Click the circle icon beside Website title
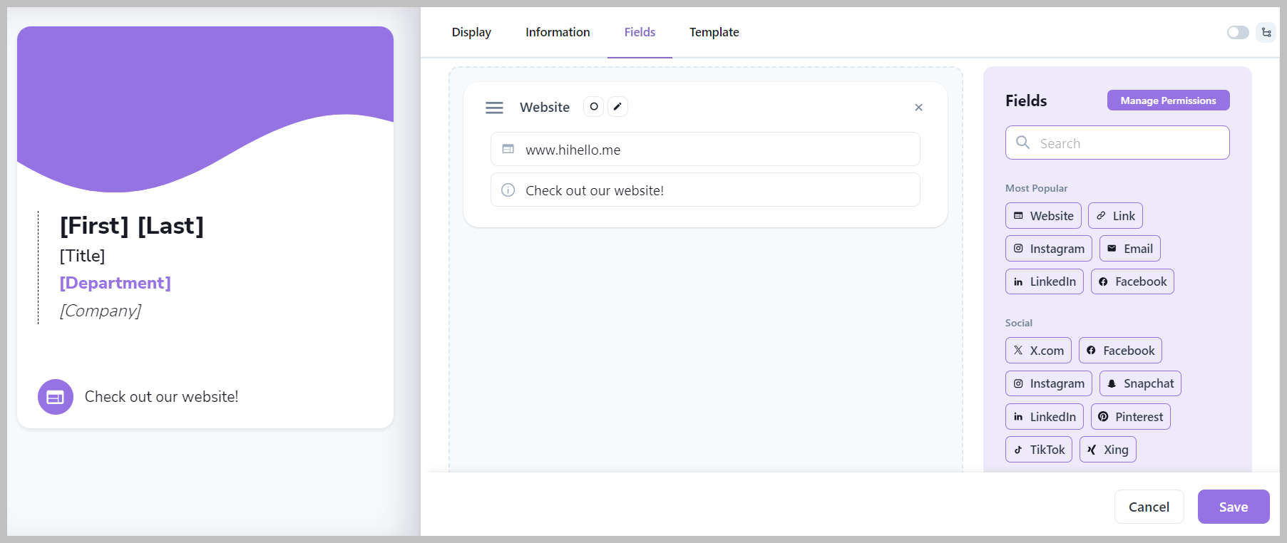Screen dimensions: 1287x543 coord(593,106)
